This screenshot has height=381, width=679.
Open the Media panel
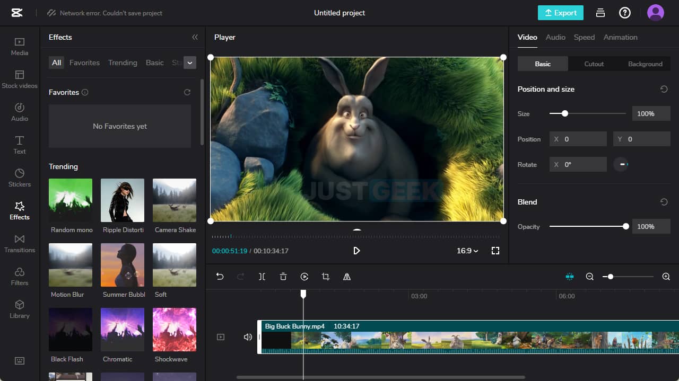coord(20,47)
